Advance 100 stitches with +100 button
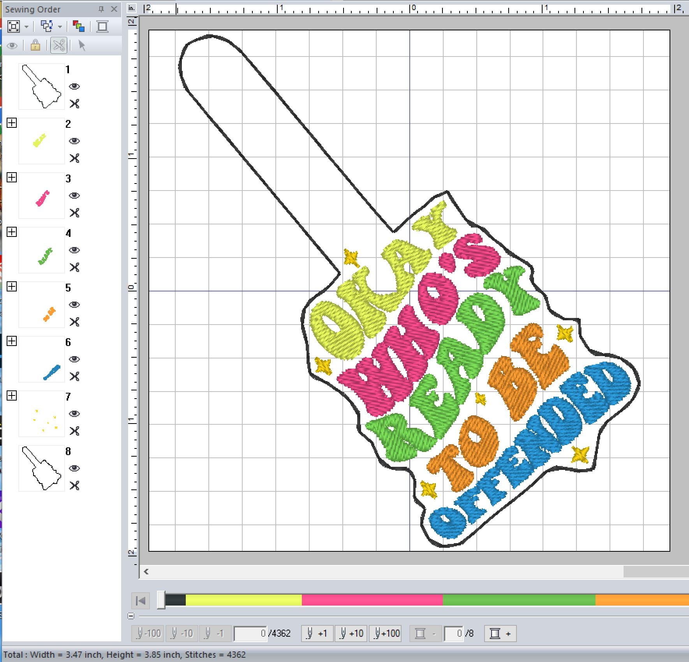689x662 pixels. [x=386, y=634]
